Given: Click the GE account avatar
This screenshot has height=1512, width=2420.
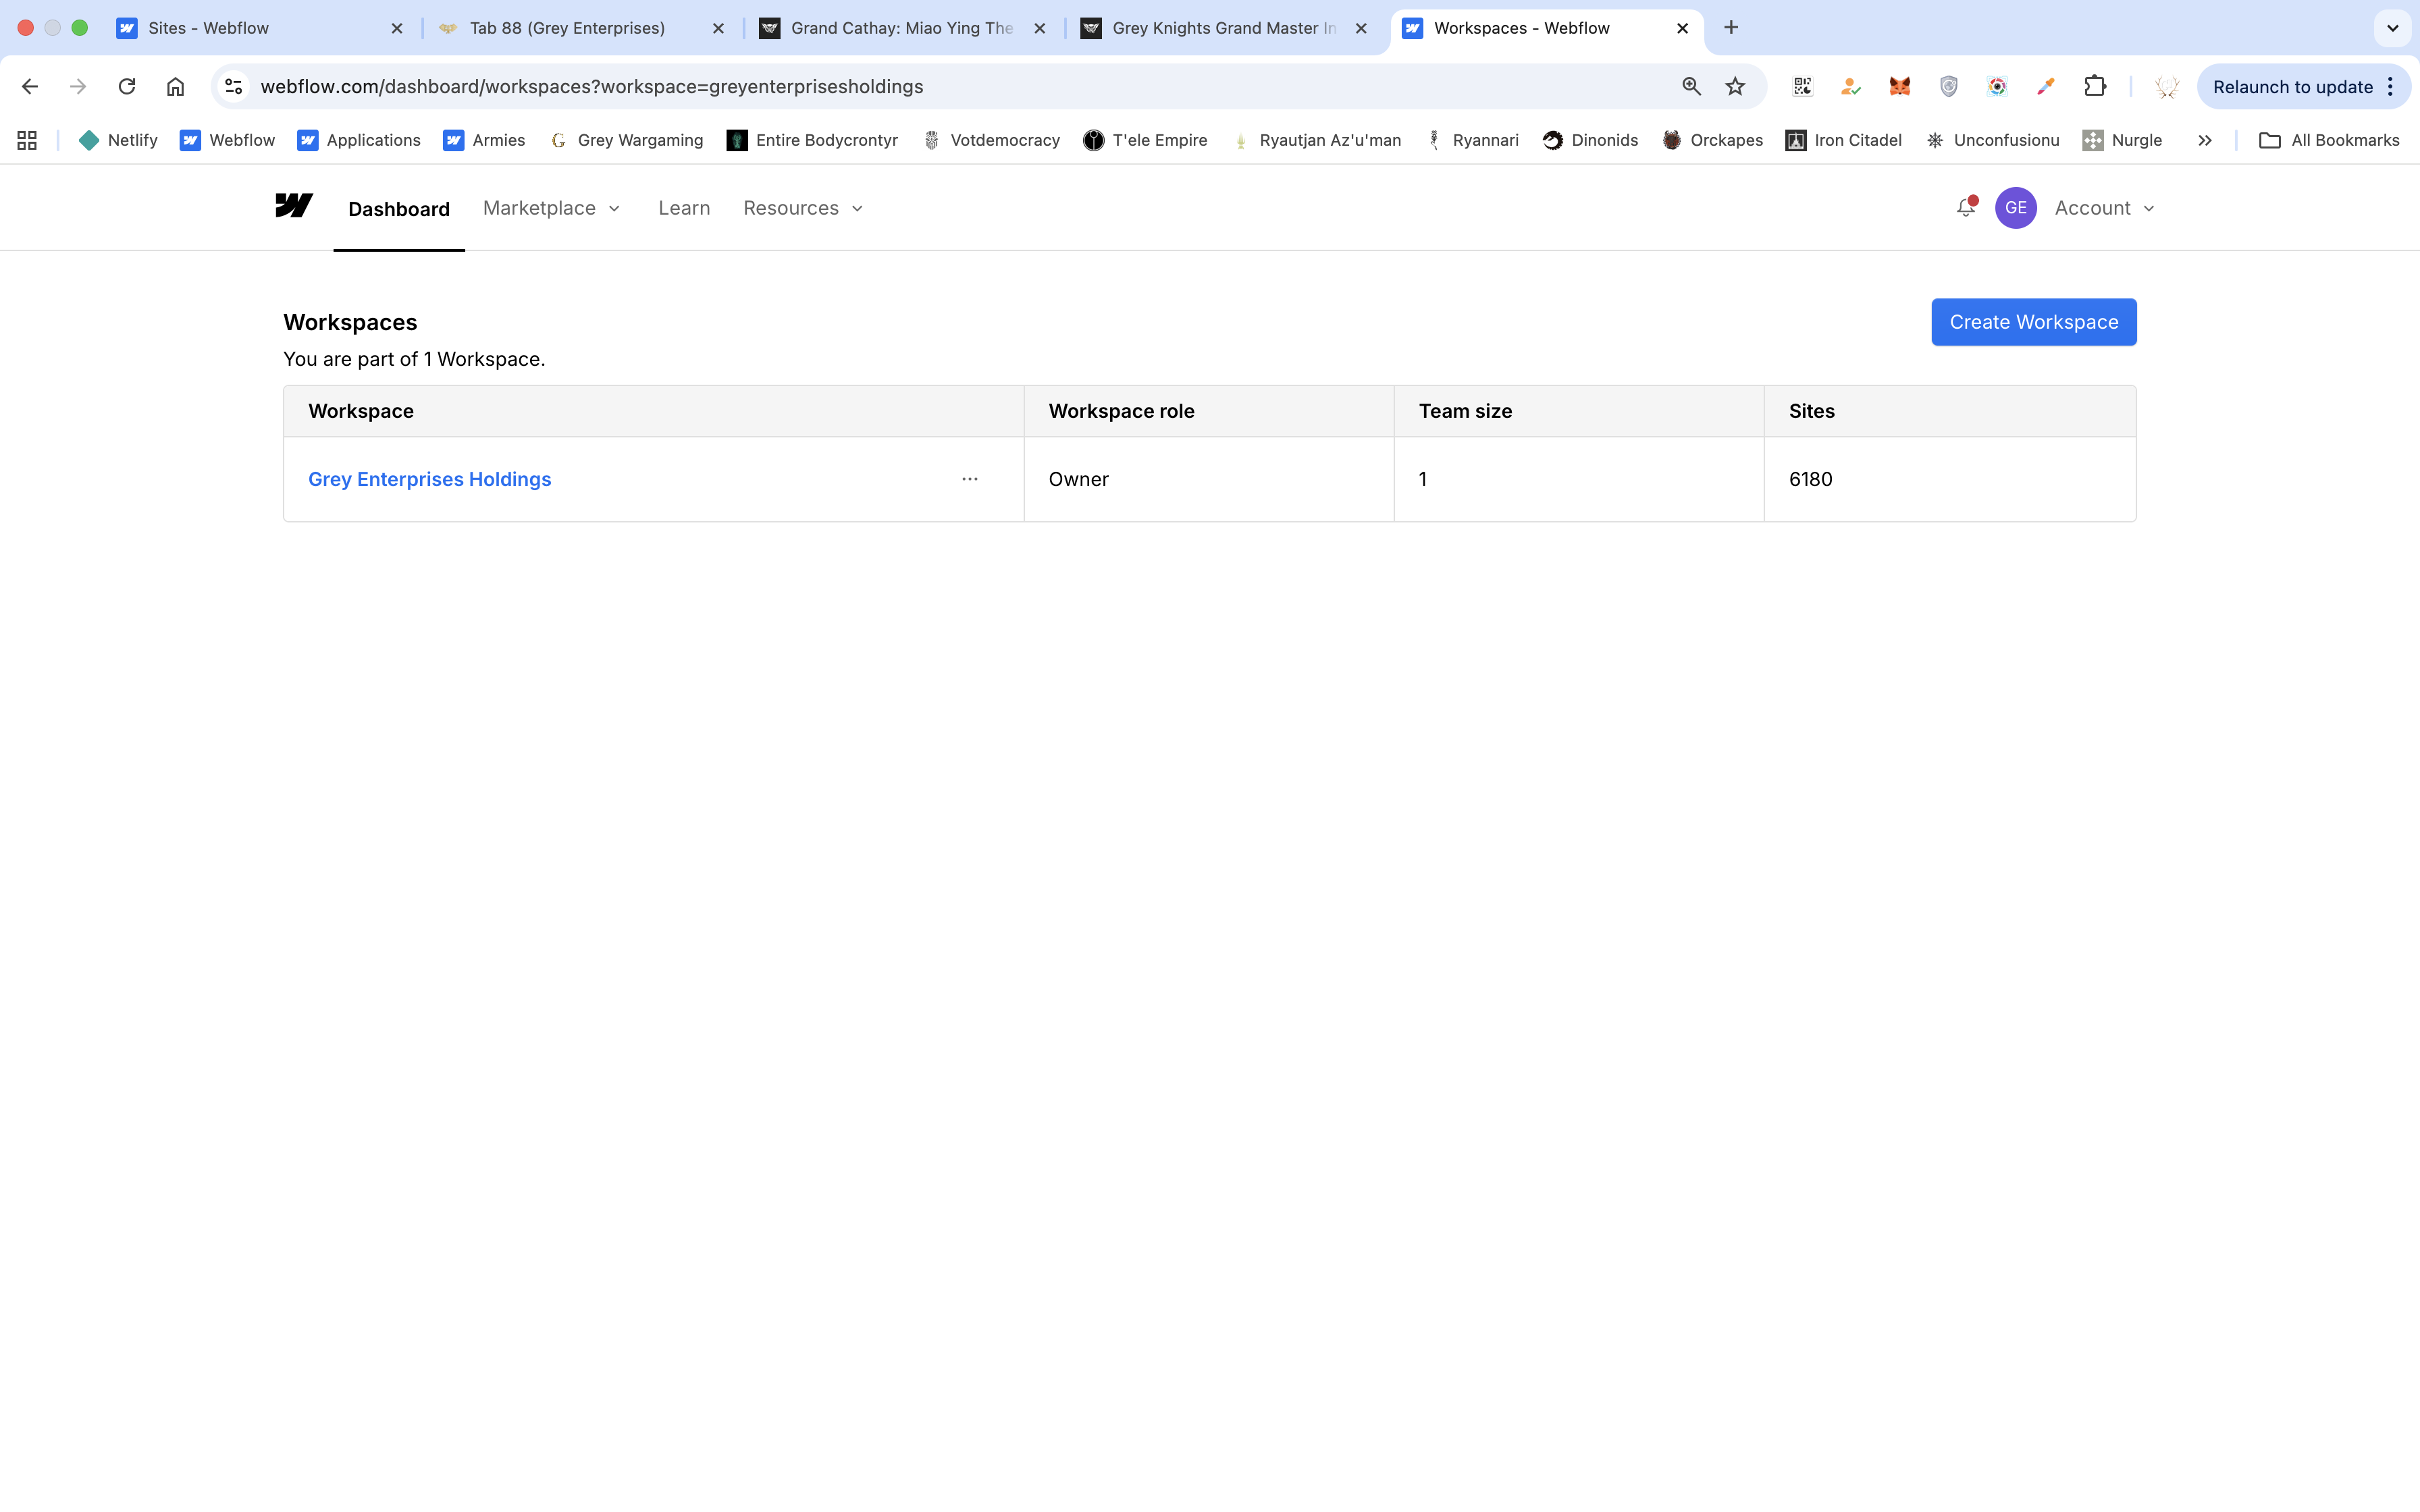Looking at the screenshot, I should 2015,208.
